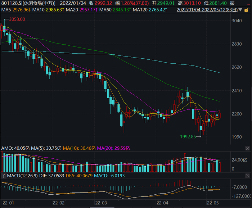Click the open price 开2949.01
The height and width of the screenshot is (208, 252).
[x=163, y=3]
